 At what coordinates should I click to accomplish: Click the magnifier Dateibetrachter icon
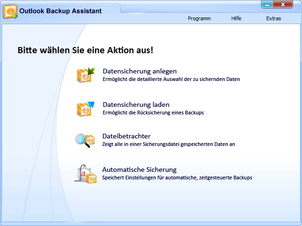[85, 141]
